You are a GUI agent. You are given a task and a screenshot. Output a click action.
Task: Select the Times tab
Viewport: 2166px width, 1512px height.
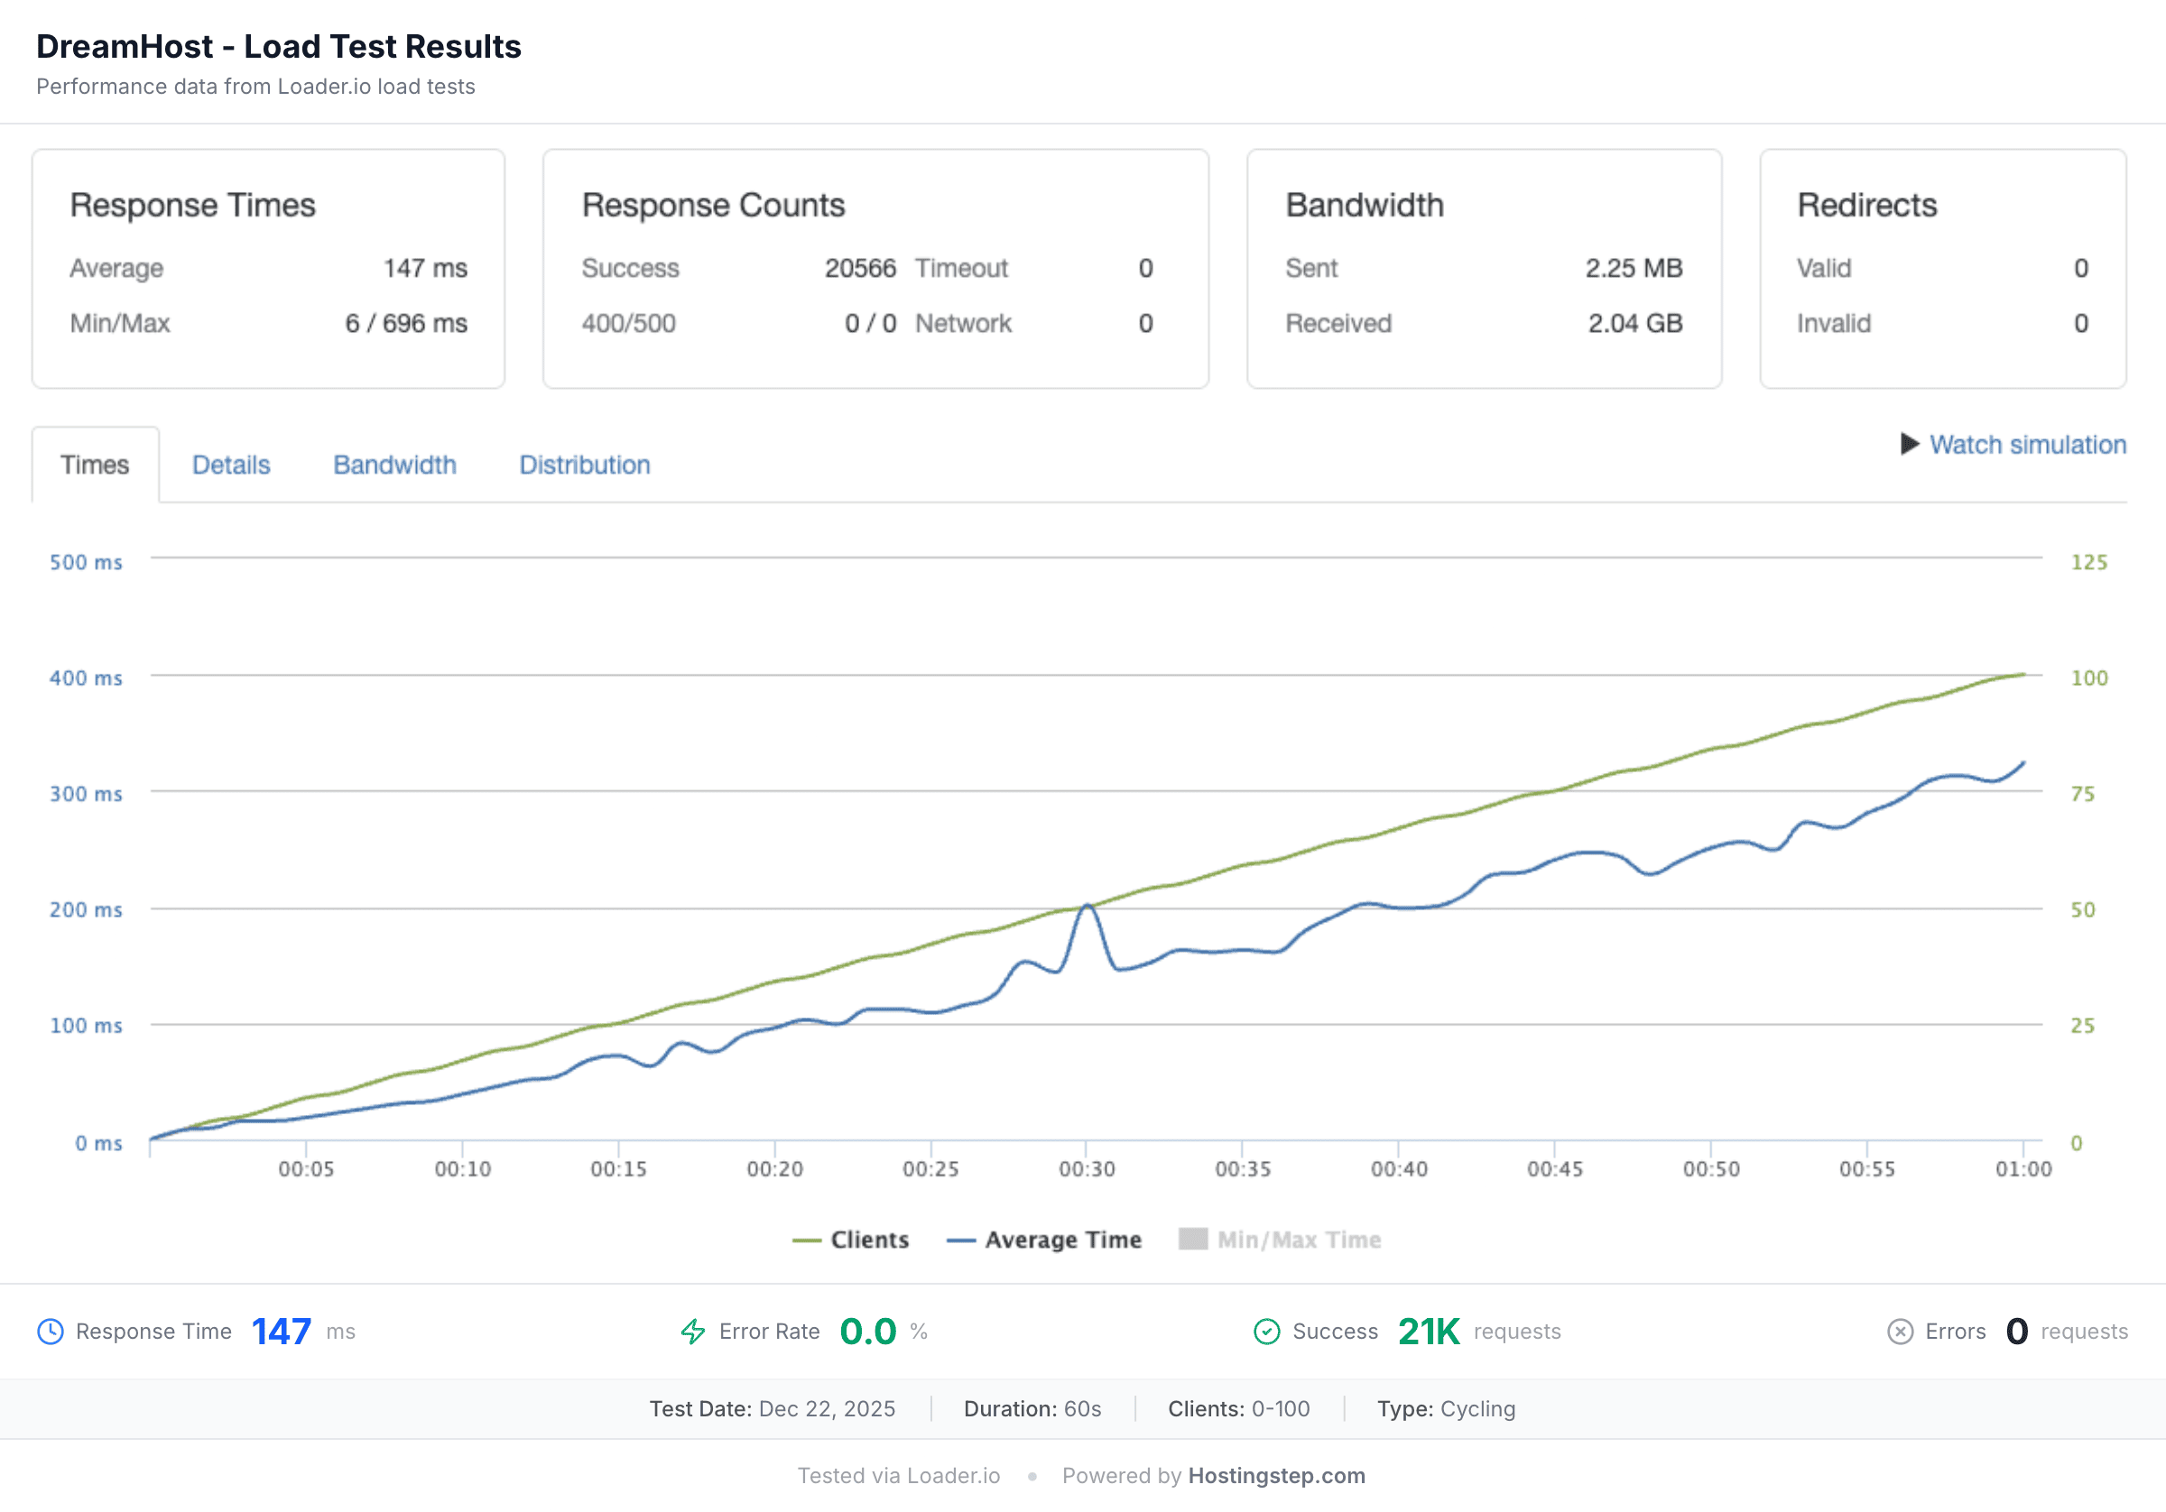pyautogui.click(x=95, y=464)
